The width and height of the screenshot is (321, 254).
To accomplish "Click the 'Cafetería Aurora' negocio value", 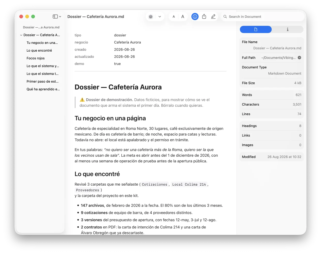I will (x=128, y=42).
